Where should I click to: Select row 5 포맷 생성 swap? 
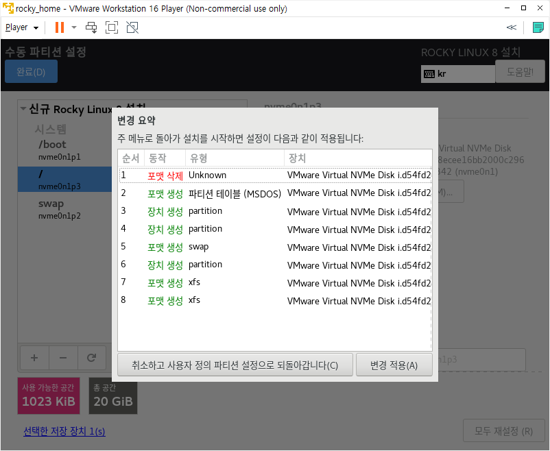275,247
